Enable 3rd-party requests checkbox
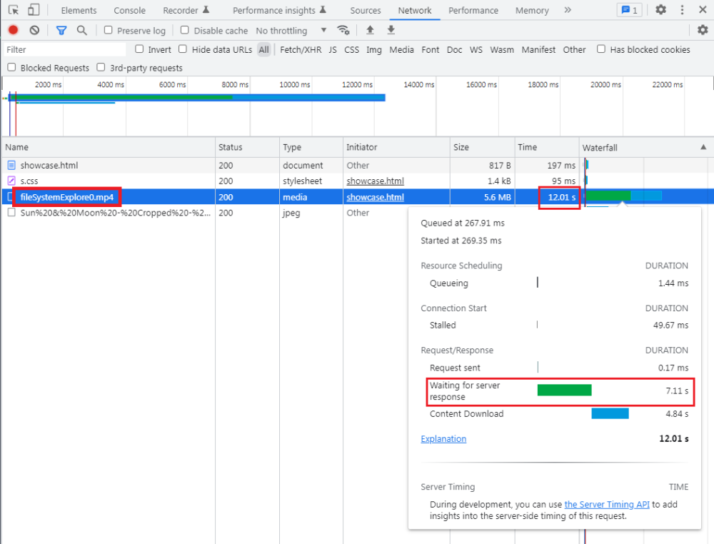714x544 pixels. coord(101,67)
